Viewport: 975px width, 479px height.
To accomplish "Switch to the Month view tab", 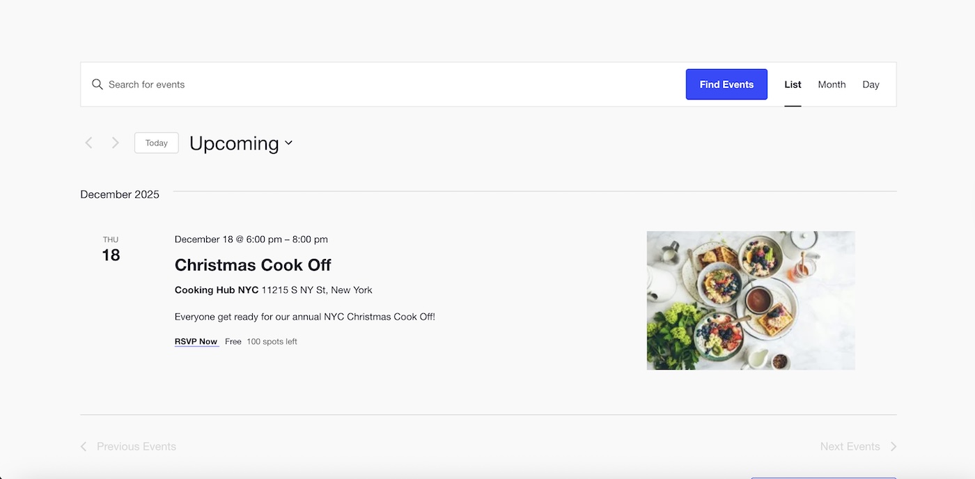I will coord(832,84).
